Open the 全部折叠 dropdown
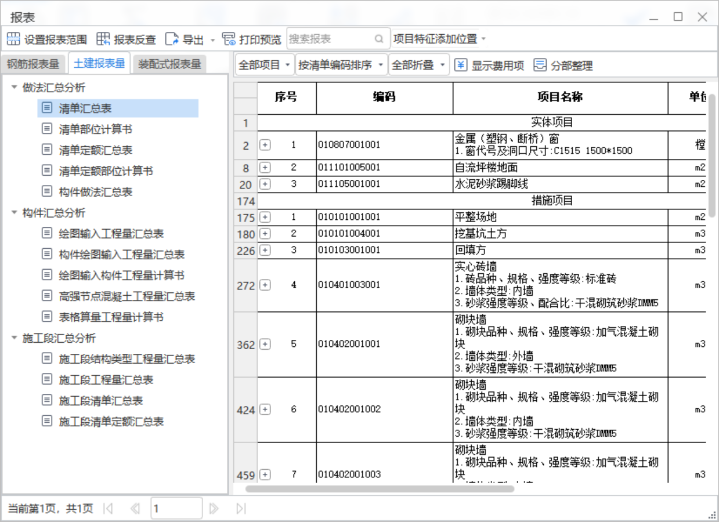Viewport: 719px width, 522px height. (x=419, y=65)
